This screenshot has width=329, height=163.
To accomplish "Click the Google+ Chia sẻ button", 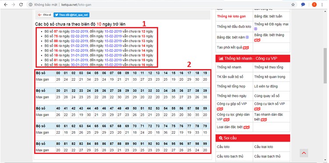I will coord(45,15).
